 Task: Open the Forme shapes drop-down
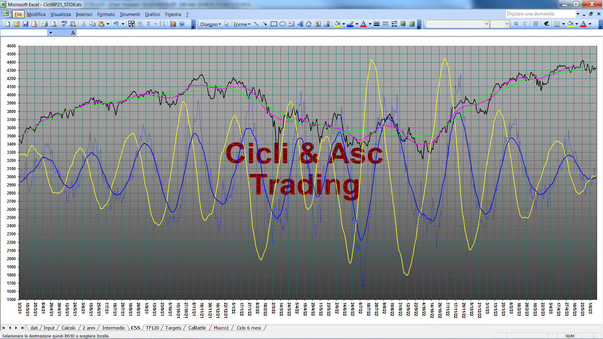(242, 24)
